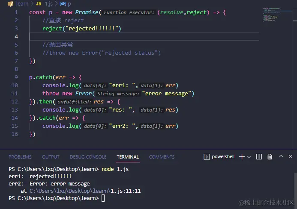Image resolution: width=297 pixels, height=209 pixels.
Task: Select the powershell terminal label
Action: pyautogui.click(x=223, y=157)
